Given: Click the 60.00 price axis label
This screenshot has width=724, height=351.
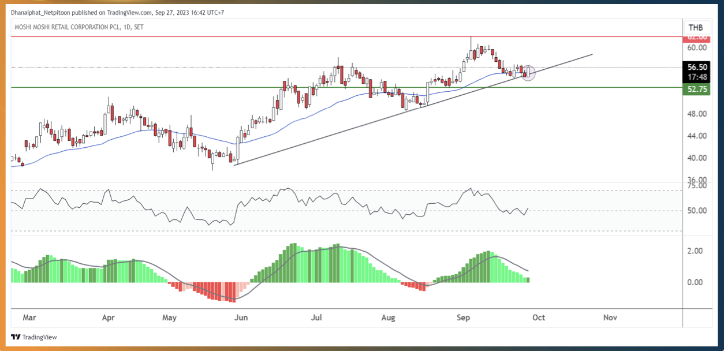Looking at the screenshot, I should click(697, 48).
